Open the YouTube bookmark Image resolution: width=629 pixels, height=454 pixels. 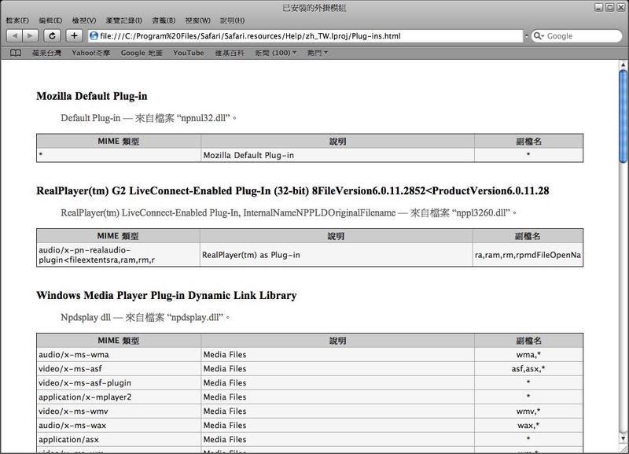click(x=189, y=53)
